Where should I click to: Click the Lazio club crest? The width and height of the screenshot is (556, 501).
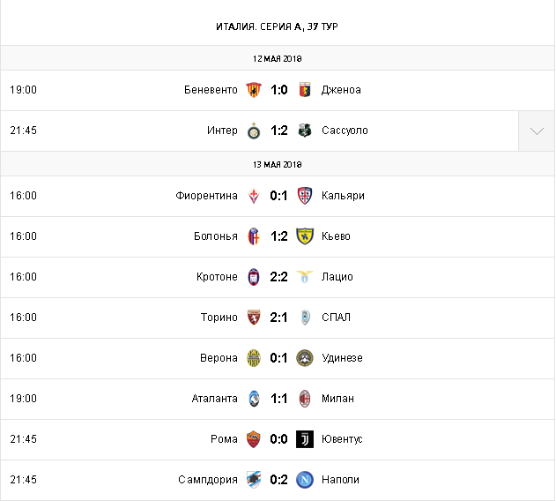305,277
